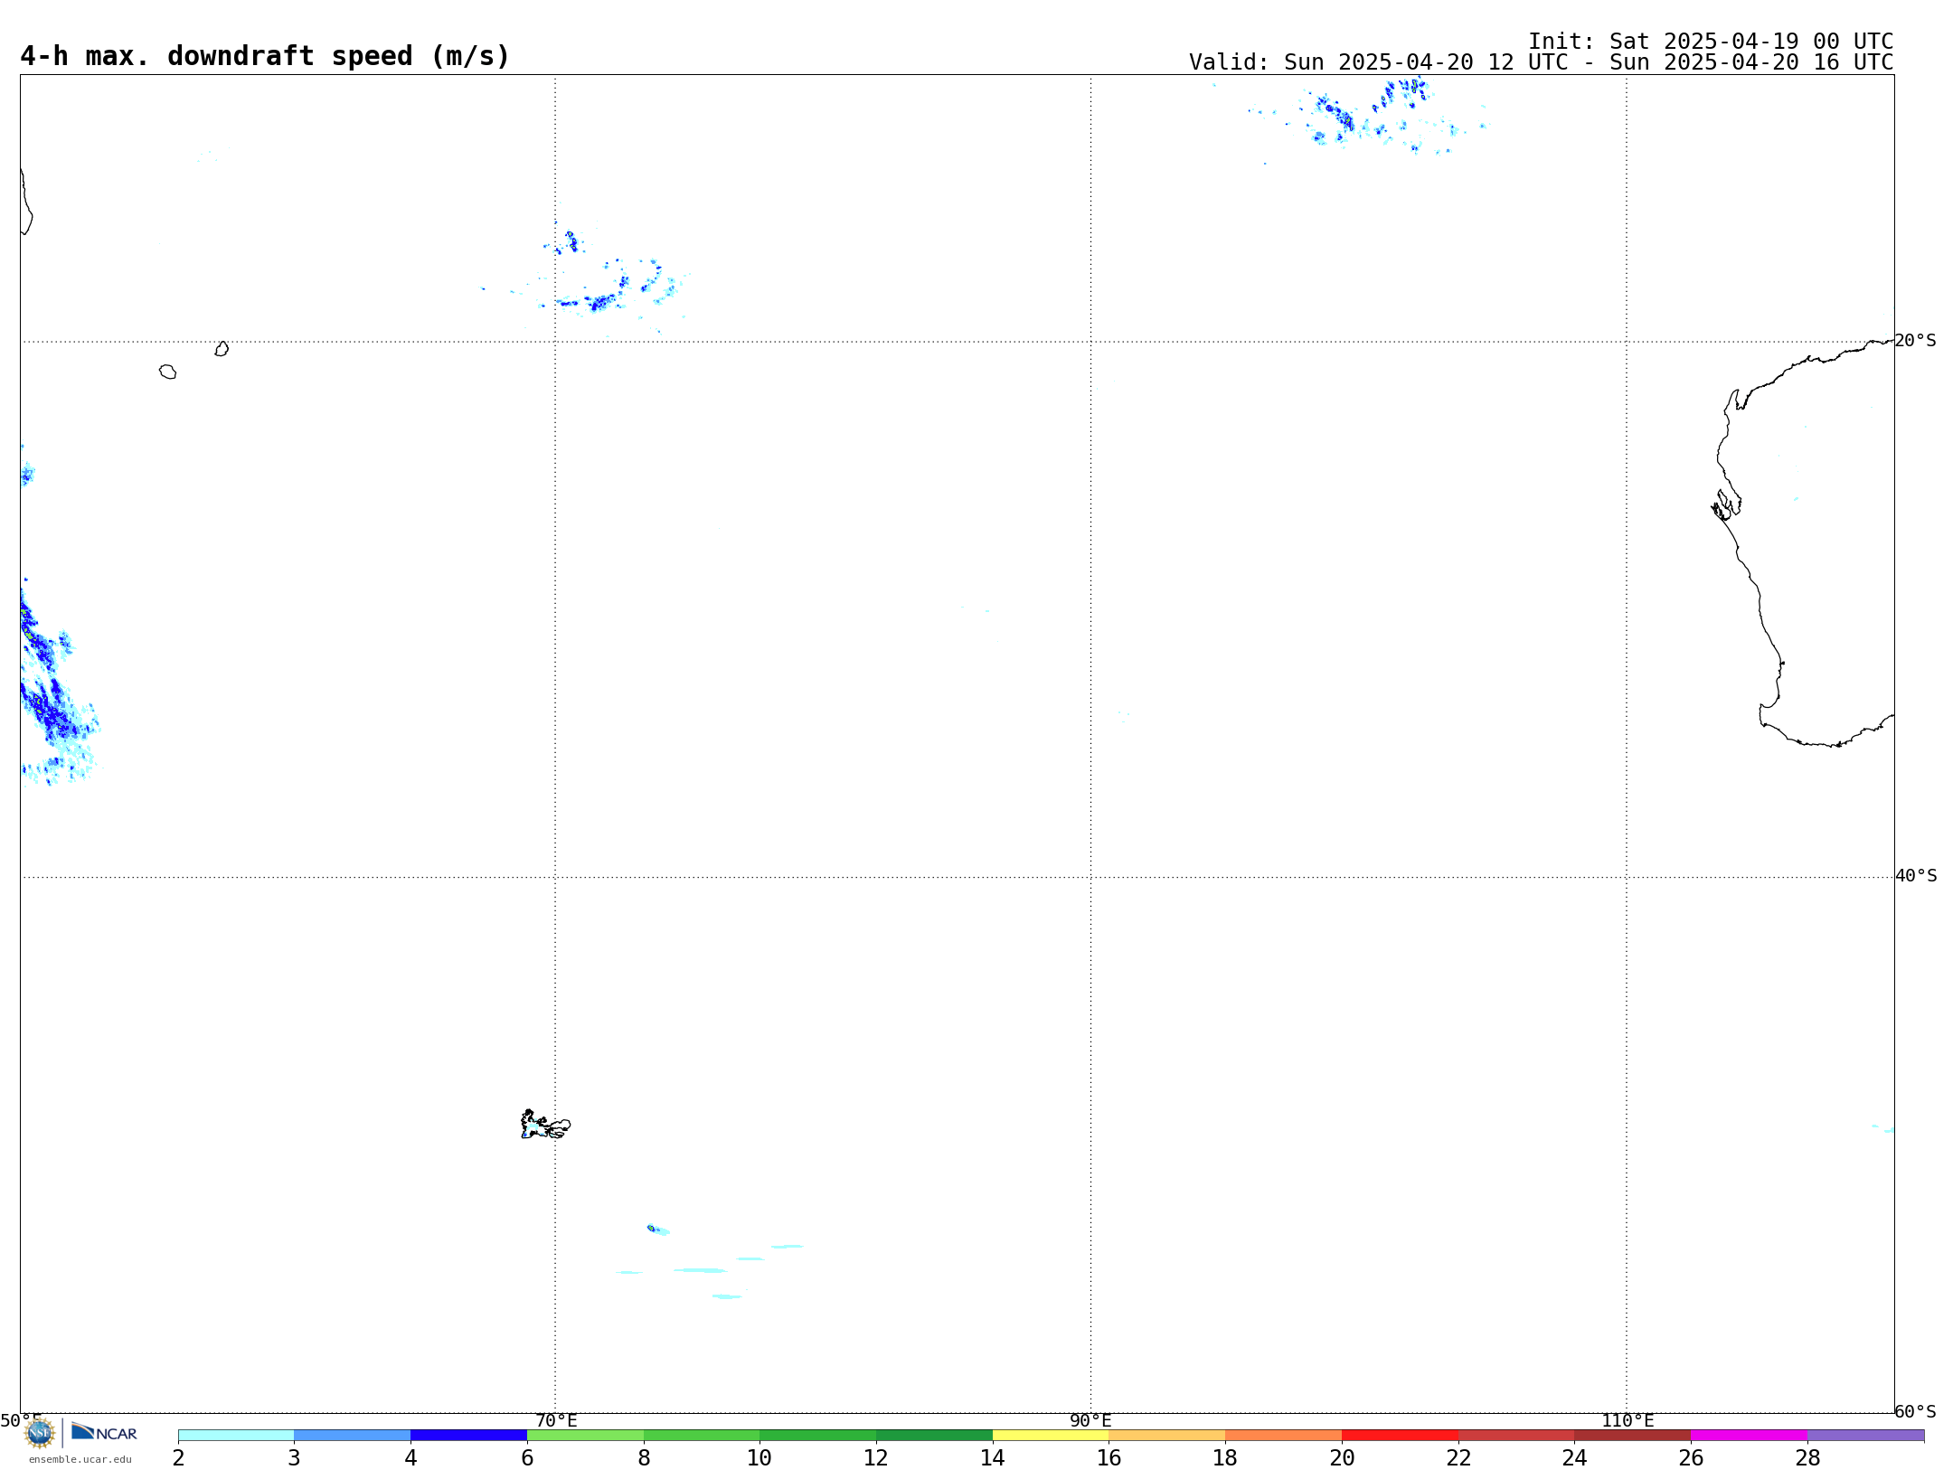Click the 70°E longitude label
Screen dimensions: 1953x1470
point(556,1421)
